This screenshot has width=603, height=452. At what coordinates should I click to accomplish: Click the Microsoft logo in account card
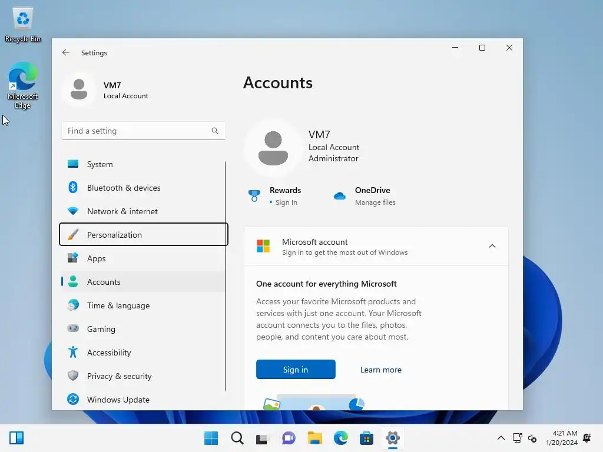263,246
